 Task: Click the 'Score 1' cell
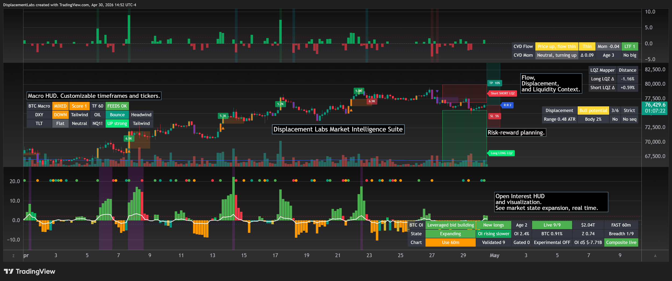pos(79,106)
